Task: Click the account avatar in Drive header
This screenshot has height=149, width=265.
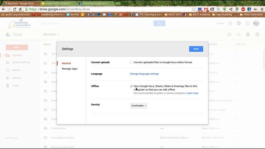Action: click(x=256, y=23)
